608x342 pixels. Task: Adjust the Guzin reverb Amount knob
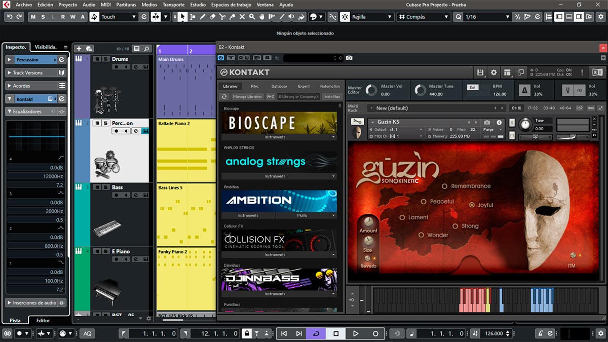[369, 222]
